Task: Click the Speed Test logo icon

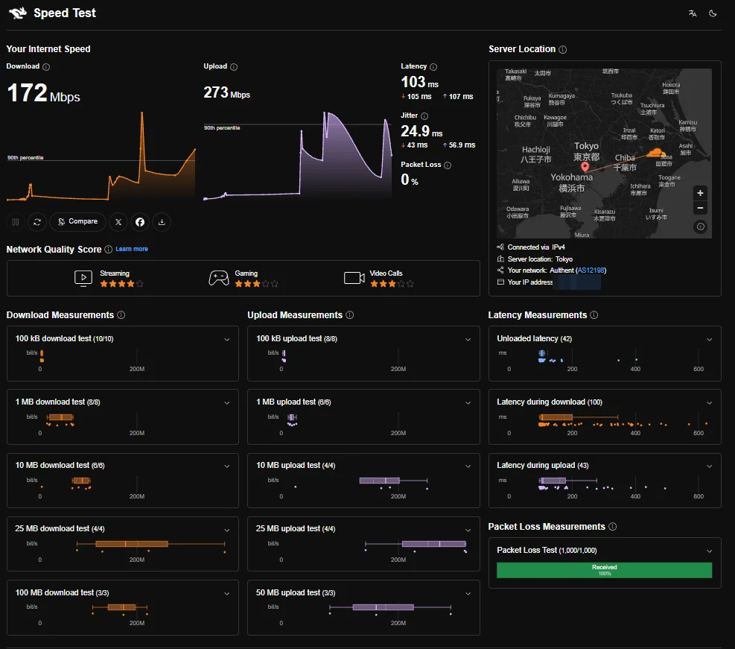Action: pyautogui.click(x=18, y=13)
